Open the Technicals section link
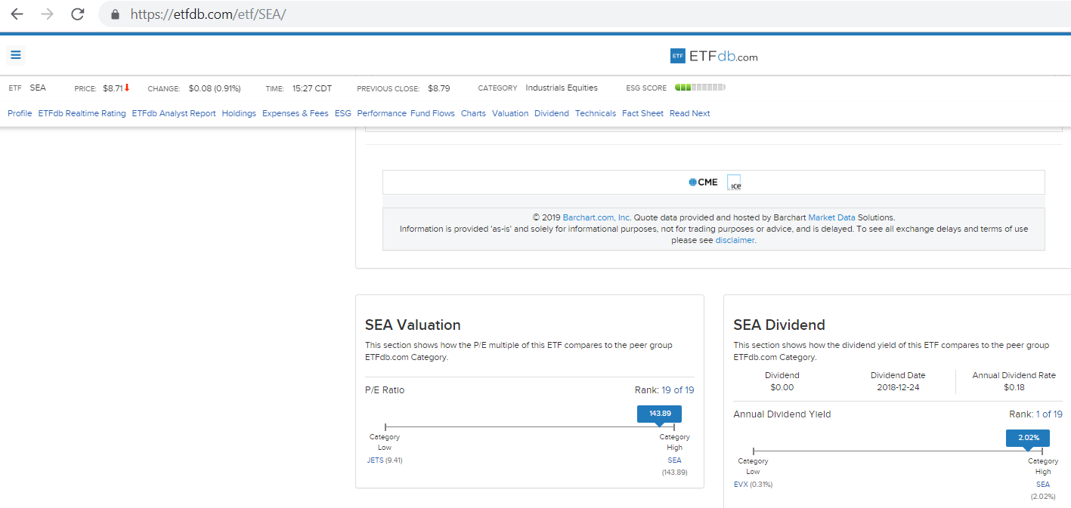Viewport: 1071px width, 508px height. tap(595, 113)
